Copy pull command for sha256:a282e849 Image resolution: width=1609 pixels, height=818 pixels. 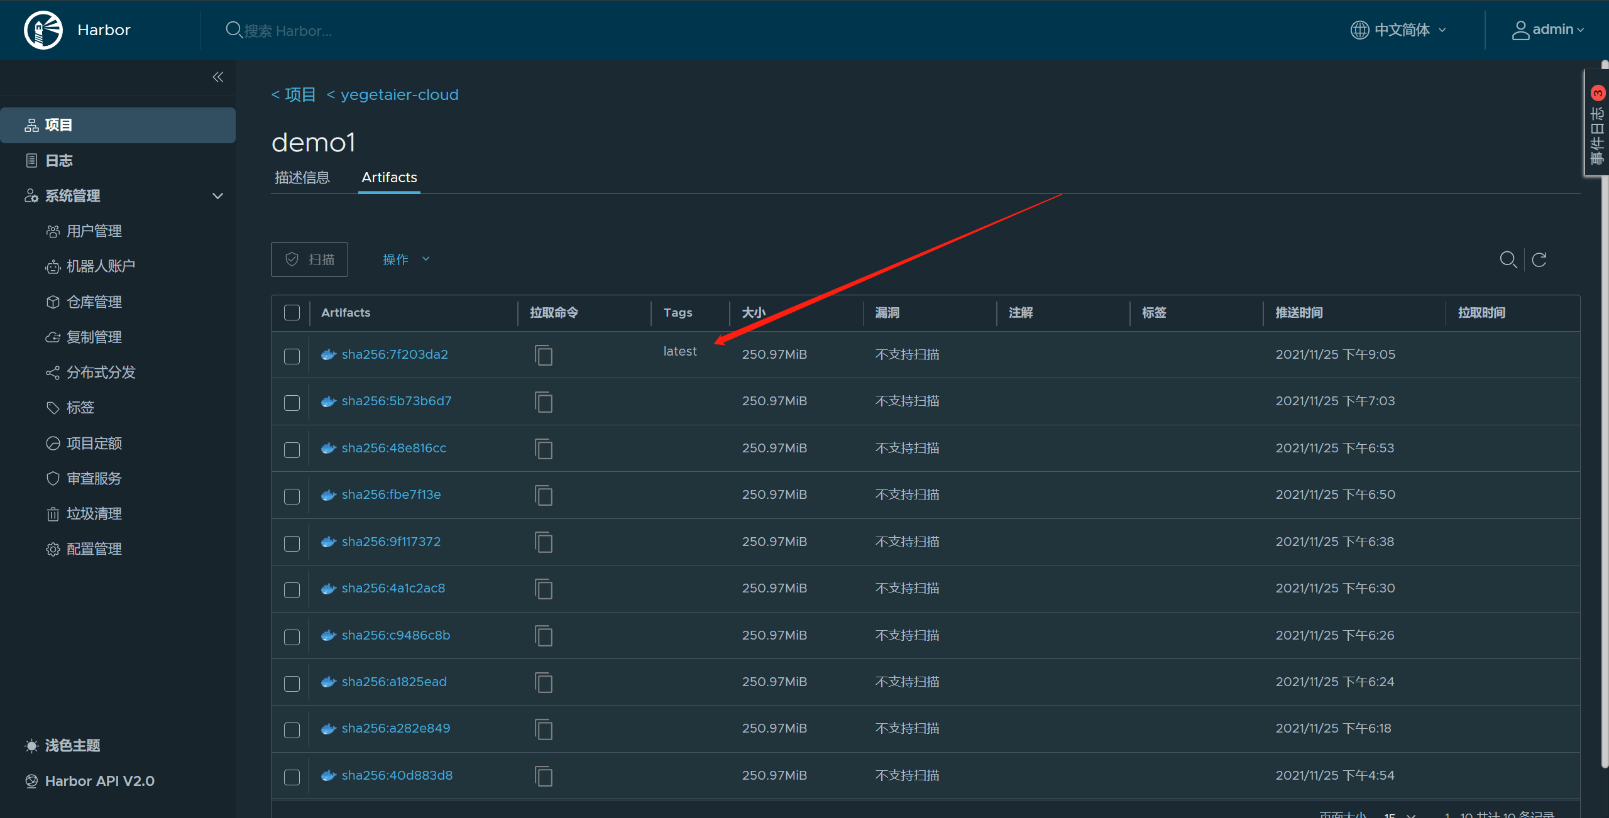click(544, 729)
